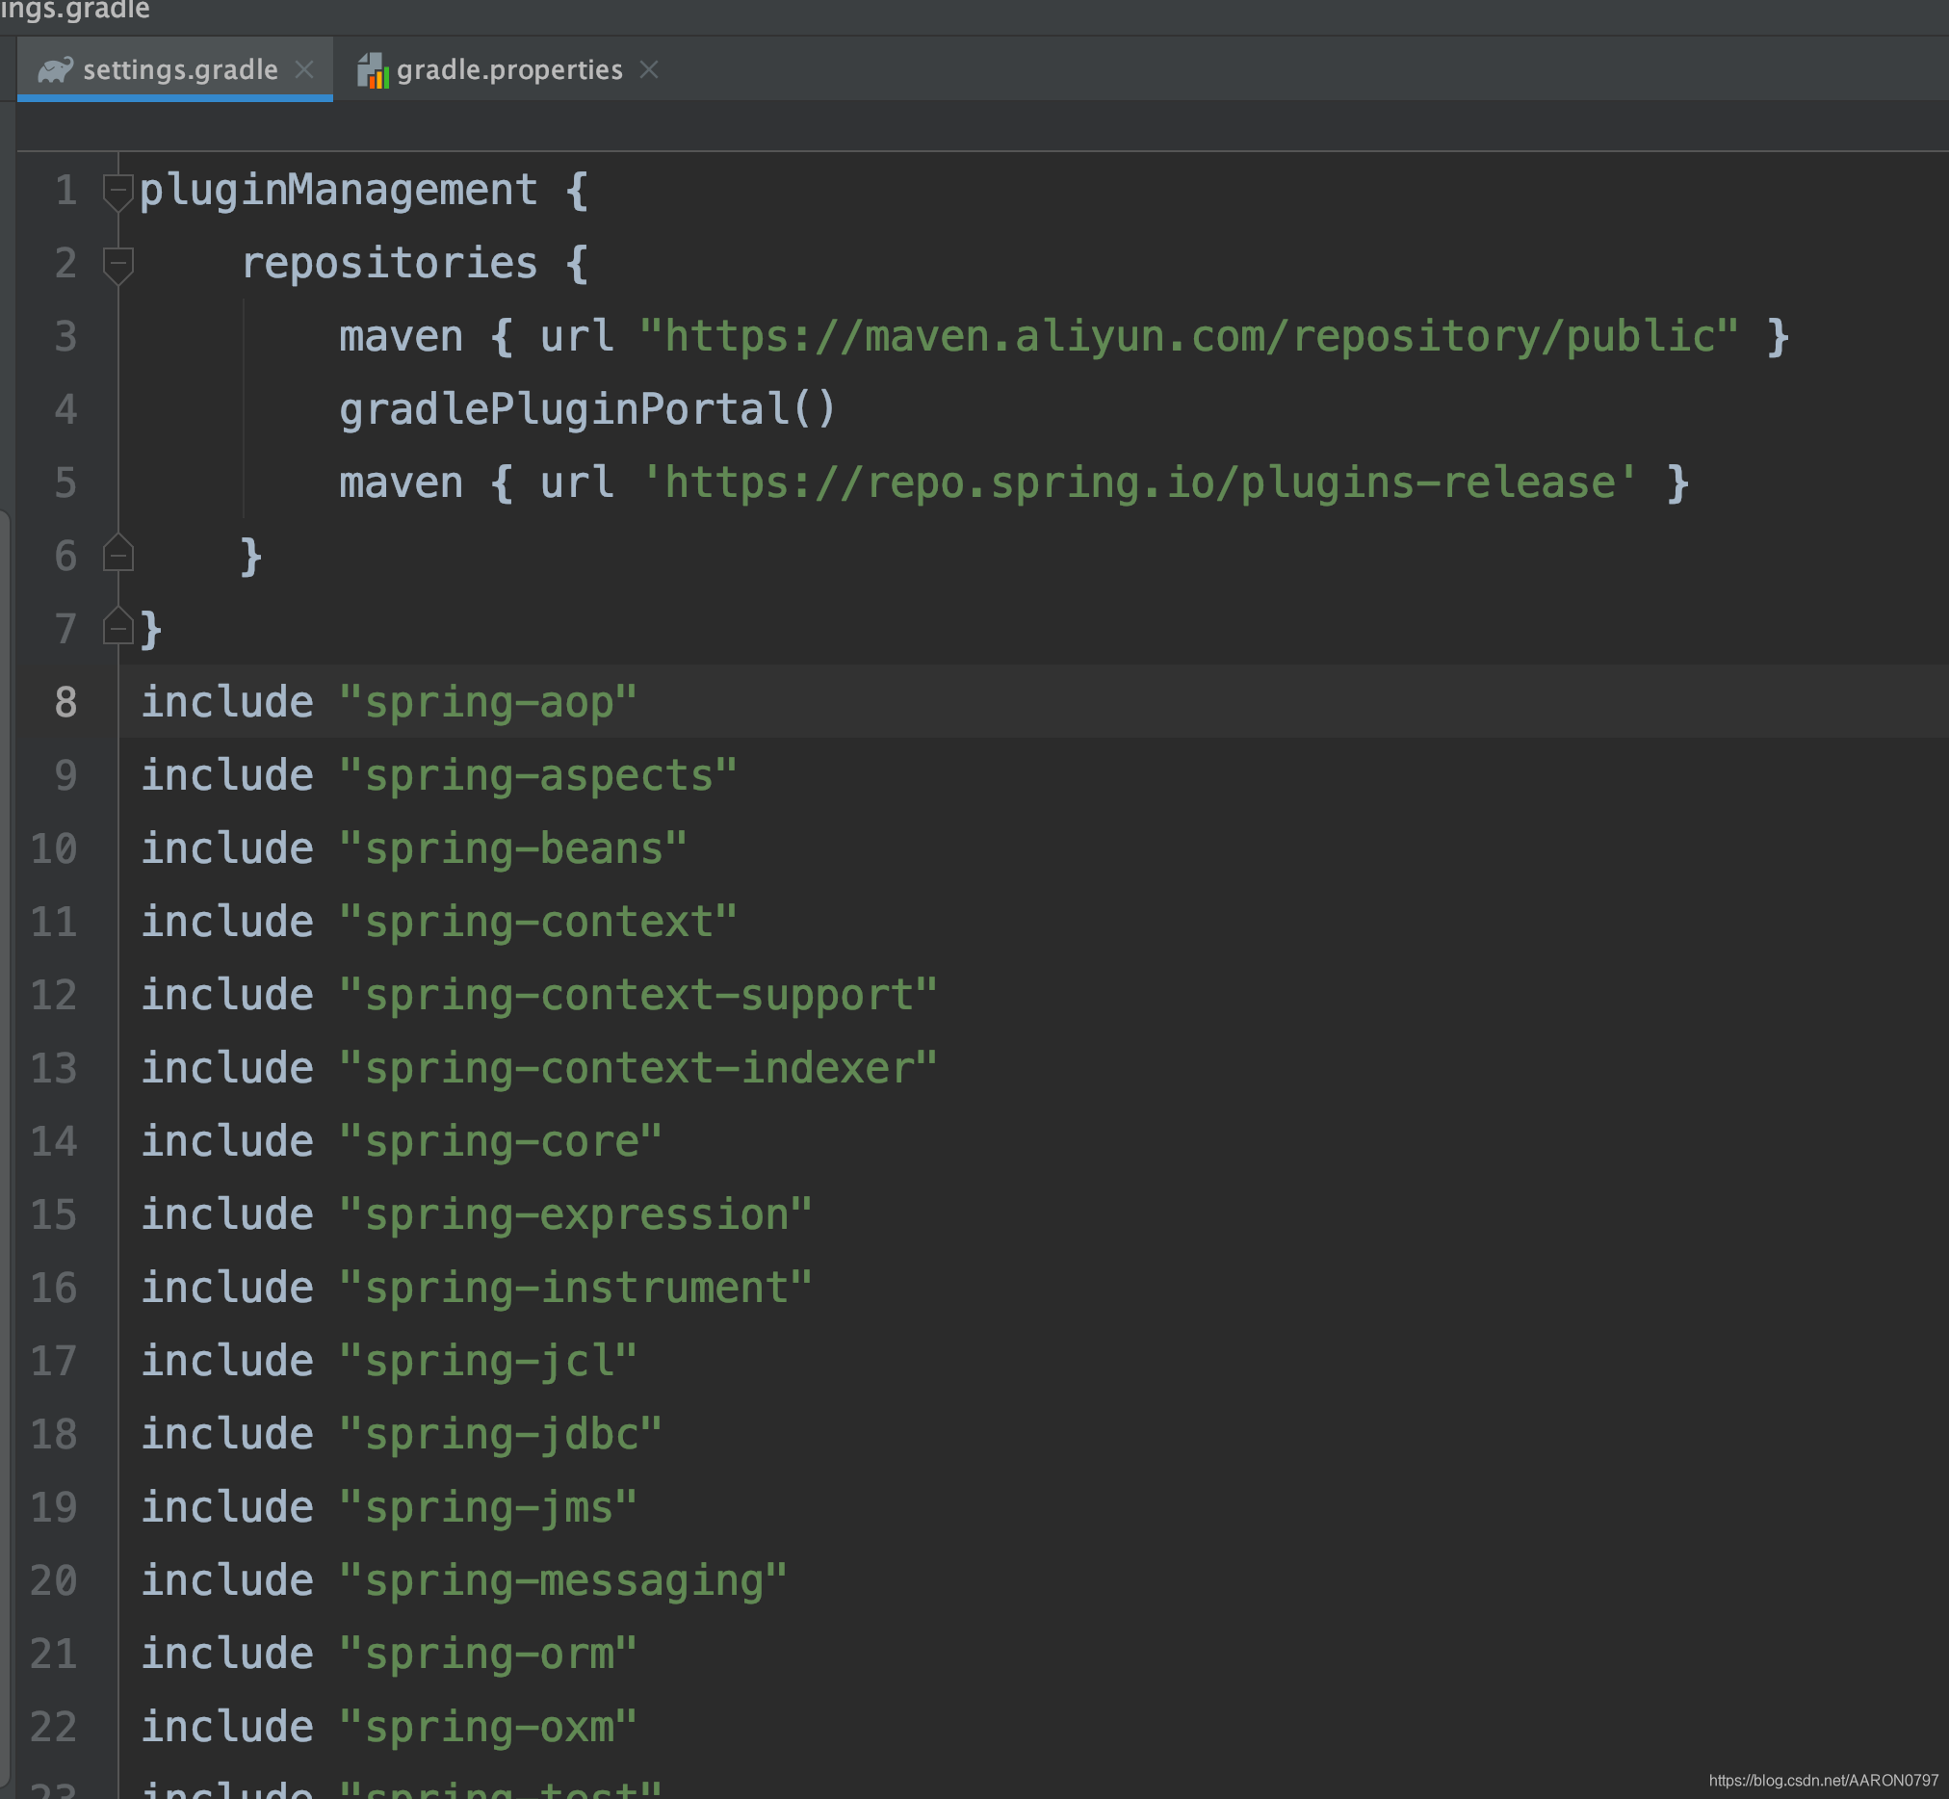1949x1799 pixels.
Task: Click the "spring-context-support" string
Action: 637,995
